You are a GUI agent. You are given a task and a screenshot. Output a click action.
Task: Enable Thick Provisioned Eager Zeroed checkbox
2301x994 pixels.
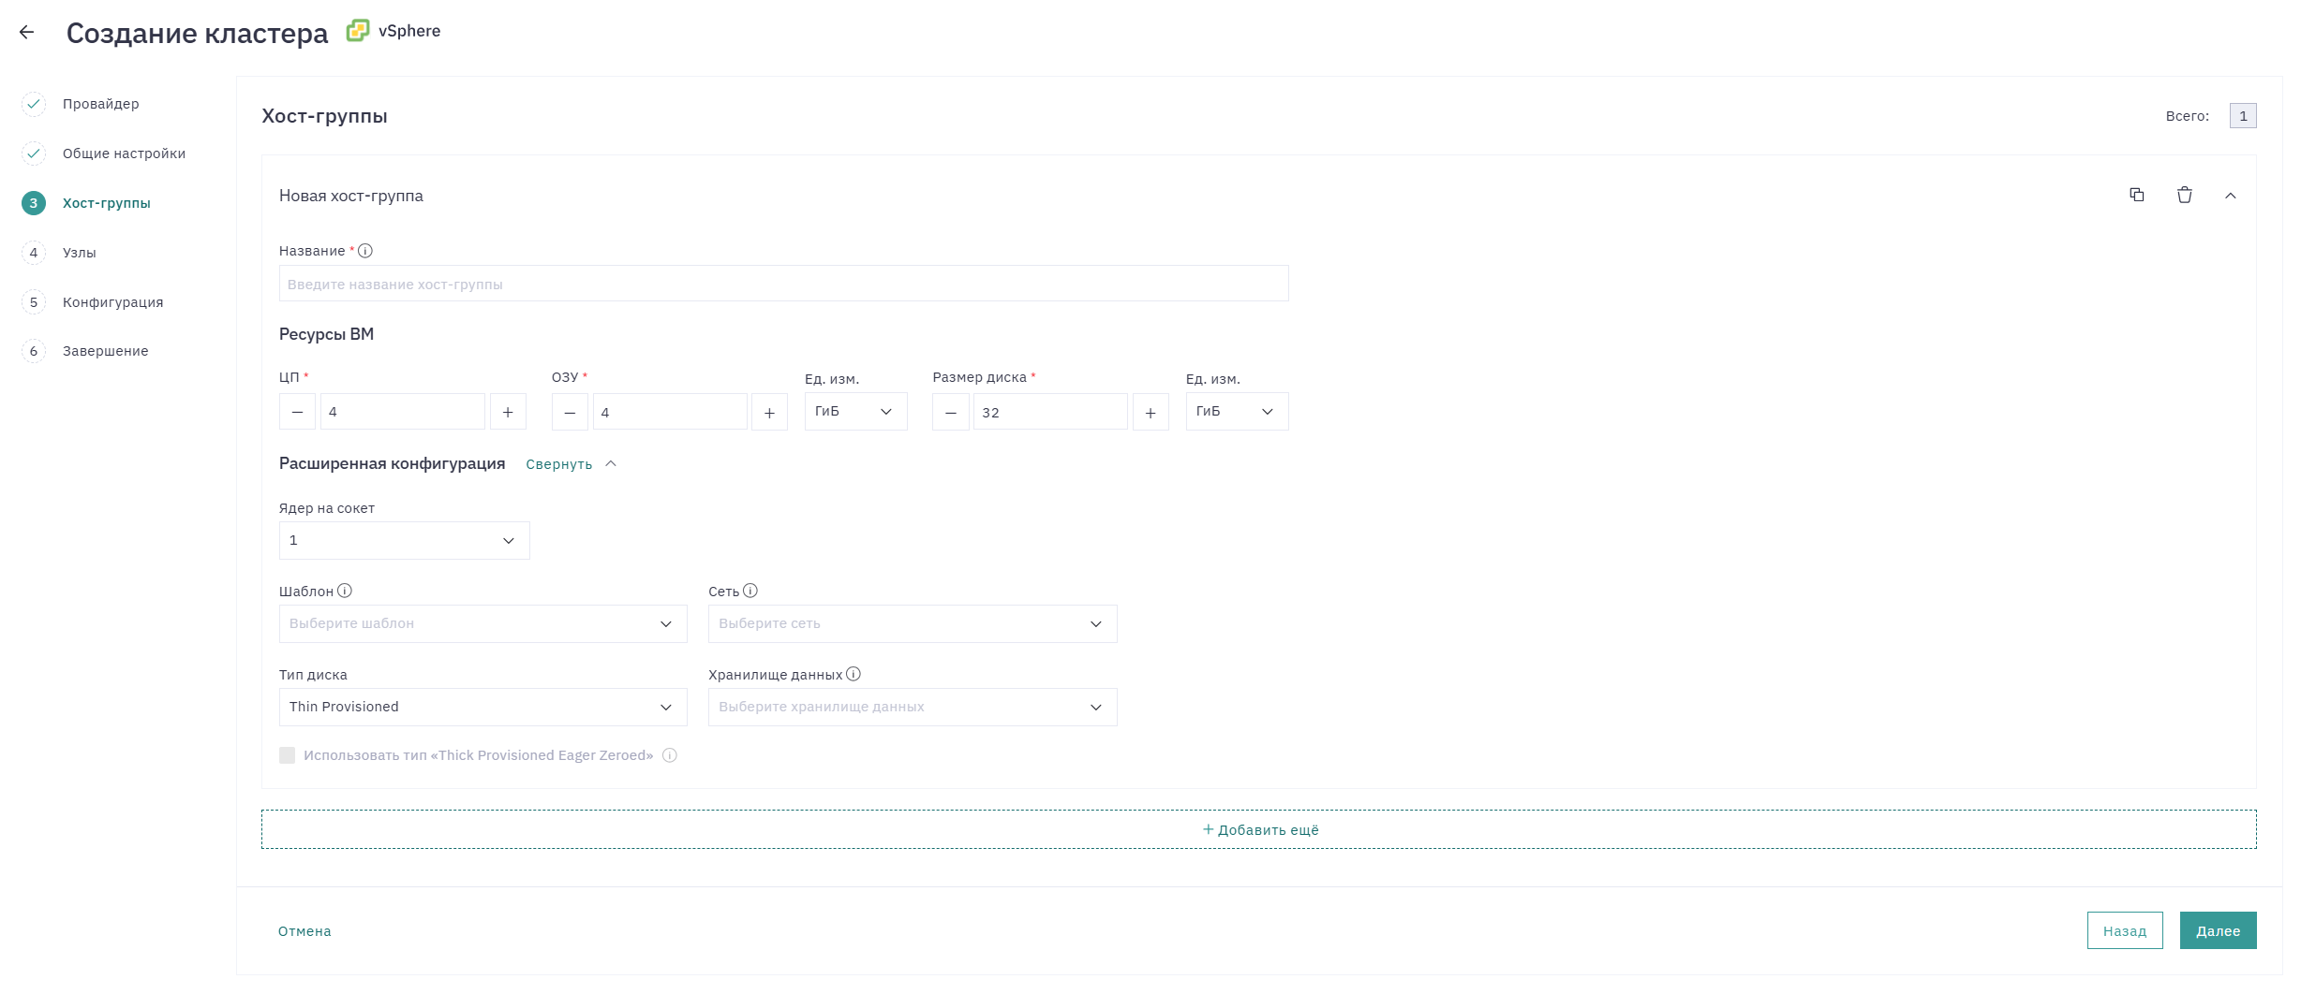pos(287,755)
